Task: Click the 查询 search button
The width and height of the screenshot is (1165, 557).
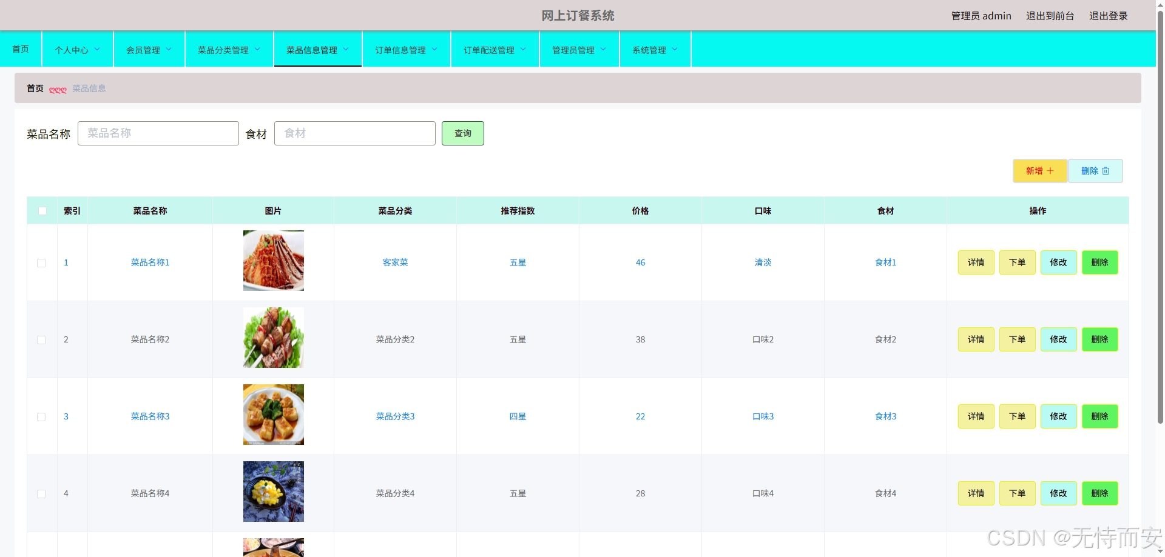Action: click(x=463, y=133)
